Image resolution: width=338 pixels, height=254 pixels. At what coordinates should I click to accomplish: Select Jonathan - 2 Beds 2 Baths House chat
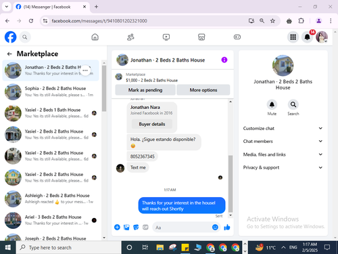point(51,70)
